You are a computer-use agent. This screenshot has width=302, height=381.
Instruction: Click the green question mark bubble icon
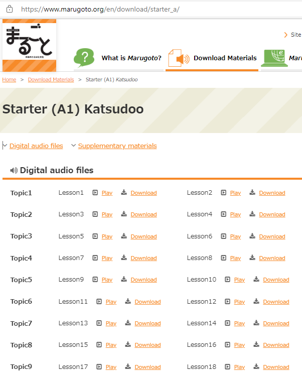point(84,58)
